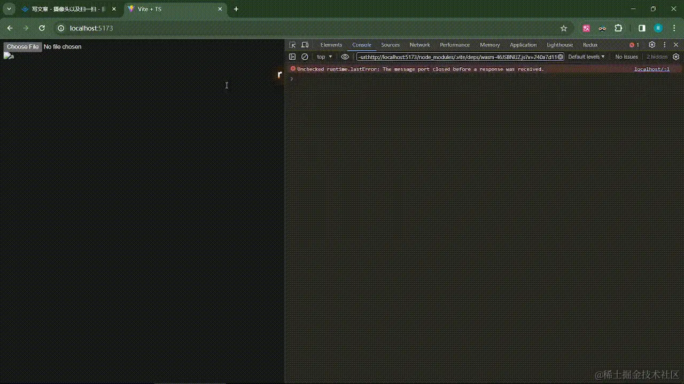Open the localhost/:1 source link
This screenshot has height=384, width=684.
point(651,69)
